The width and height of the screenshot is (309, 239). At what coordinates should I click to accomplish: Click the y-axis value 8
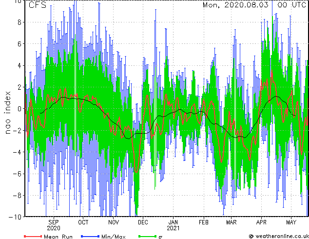click(19, 22)
